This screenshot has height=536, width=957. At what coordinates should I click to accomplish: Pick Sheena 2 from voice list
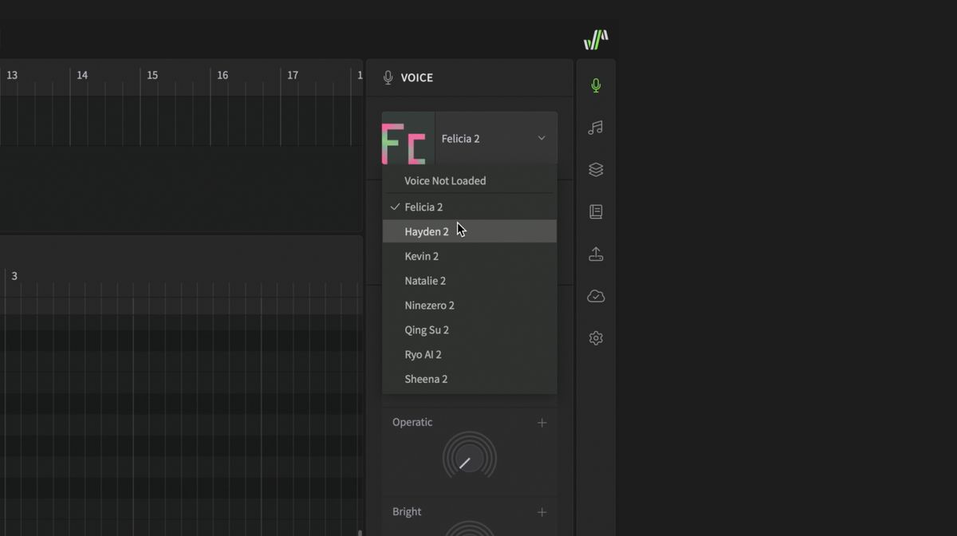(x=470, y=379)
